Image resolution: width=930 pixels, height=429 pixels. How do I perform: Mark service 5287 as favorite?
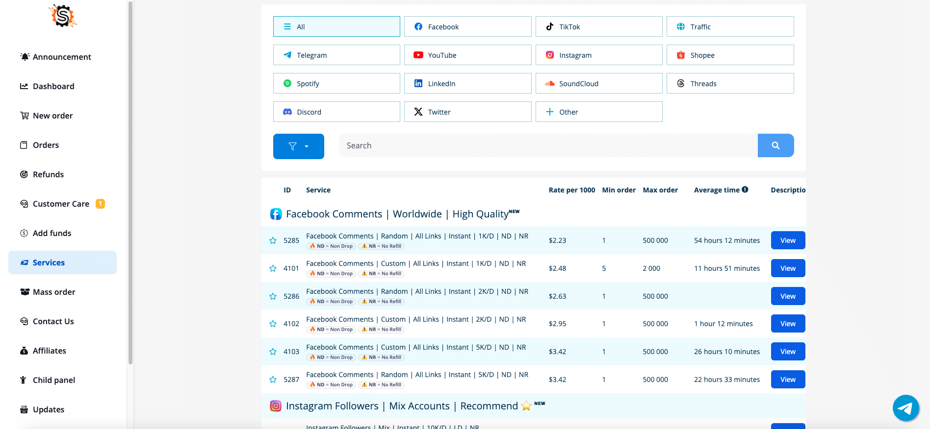[x=273, y=380]
